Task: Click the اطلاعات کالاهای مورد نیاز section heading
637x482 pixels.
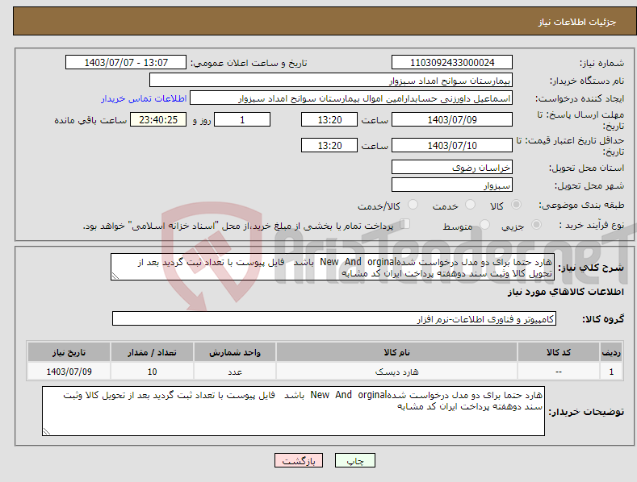Action: pos(565,292)
